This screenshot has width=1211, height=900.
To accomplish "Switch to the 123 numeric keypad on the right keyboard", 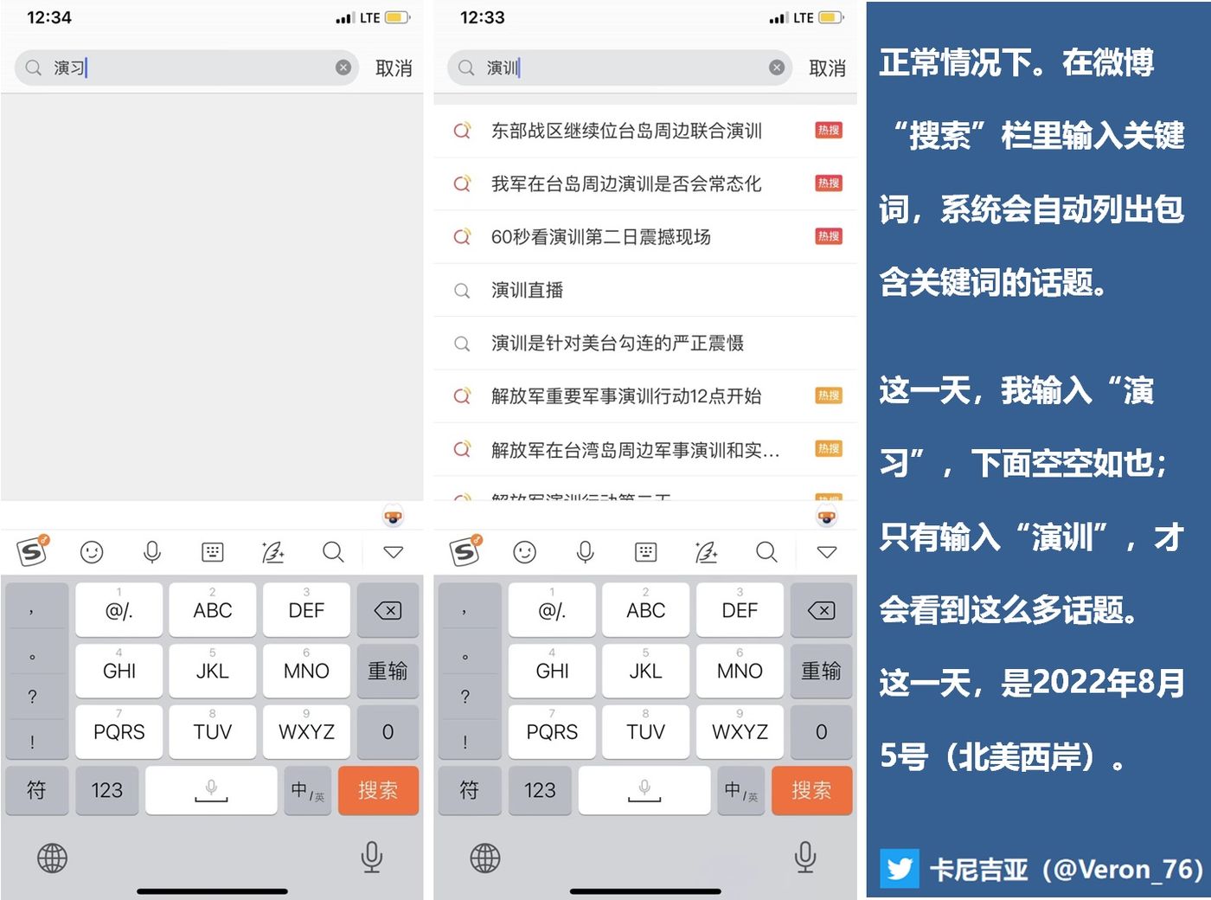I will (540, 790).
